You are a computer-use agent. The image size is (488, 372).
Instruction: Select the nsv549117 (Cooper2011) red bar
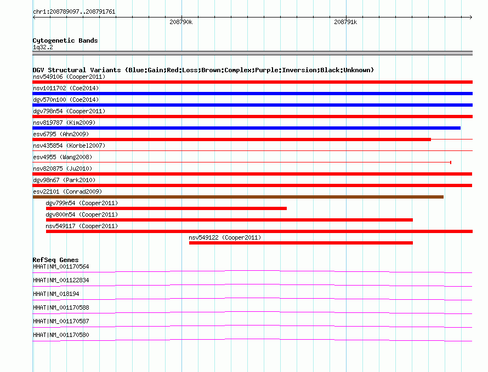click(259, 231)
